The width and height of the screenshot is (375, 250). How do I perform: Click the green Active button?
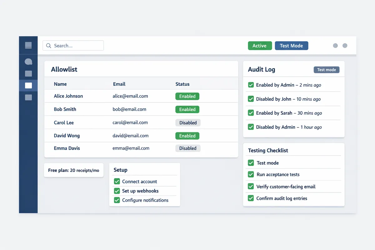click(x=260, y=46)
